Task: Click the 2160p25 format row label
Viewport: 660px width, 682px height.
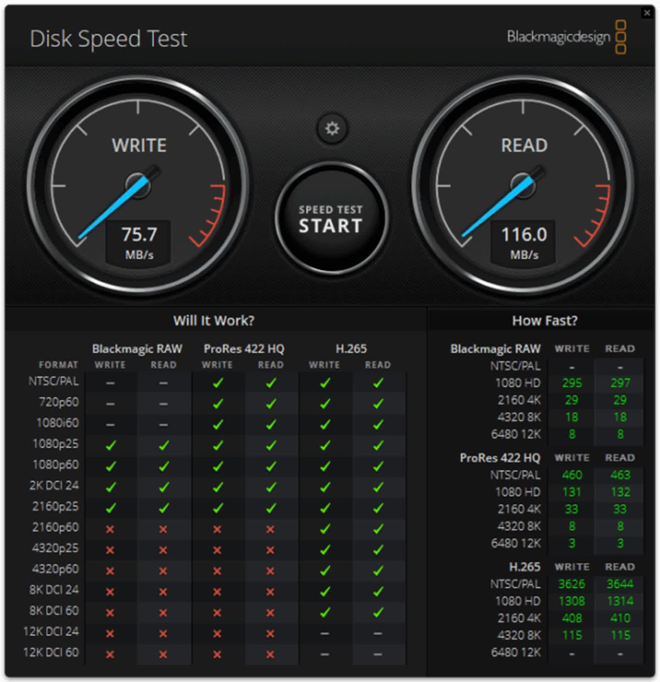Action: (56, 506)
